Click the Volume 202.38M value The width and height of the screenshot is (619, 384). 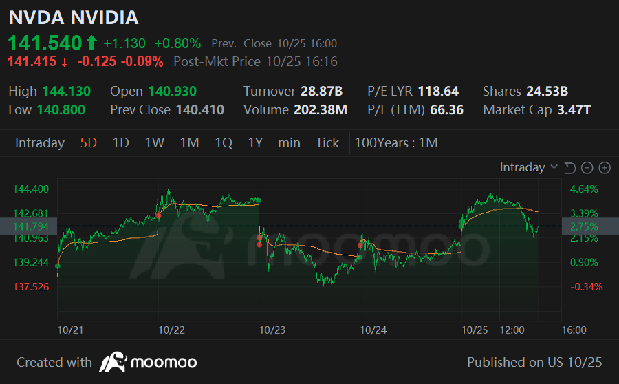[x=321, y=110]
